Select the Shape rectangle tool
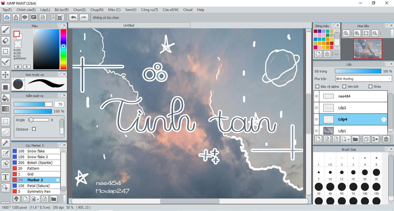Viewport: 394px width, 211px height. (5, 51)
